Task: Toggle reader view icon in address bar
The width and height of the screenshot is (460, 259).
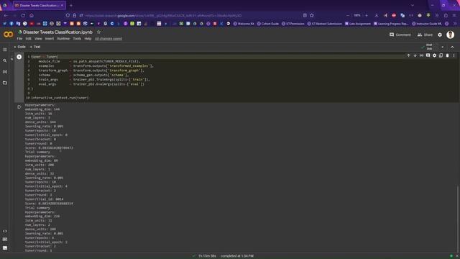Action: [x=305, y=15]
